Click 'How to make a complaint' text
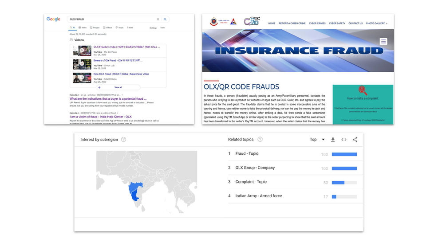This screenshot has width=438, height=246. (363, 98)
